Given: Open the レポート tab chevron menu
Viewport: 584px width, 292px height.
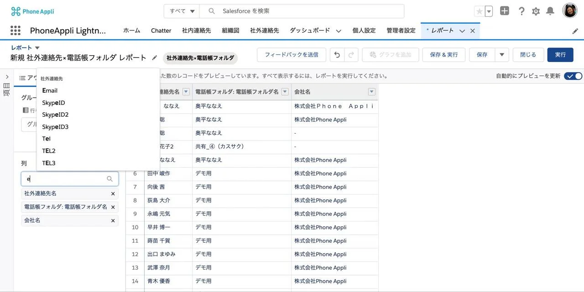Looking at the screenshot, I should (462, 31).
